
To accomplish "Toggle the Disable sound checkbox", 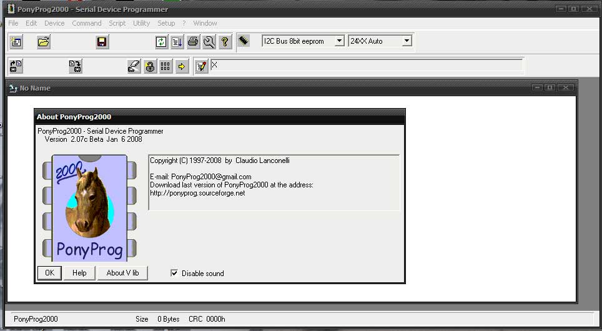I will coord(174,273).
